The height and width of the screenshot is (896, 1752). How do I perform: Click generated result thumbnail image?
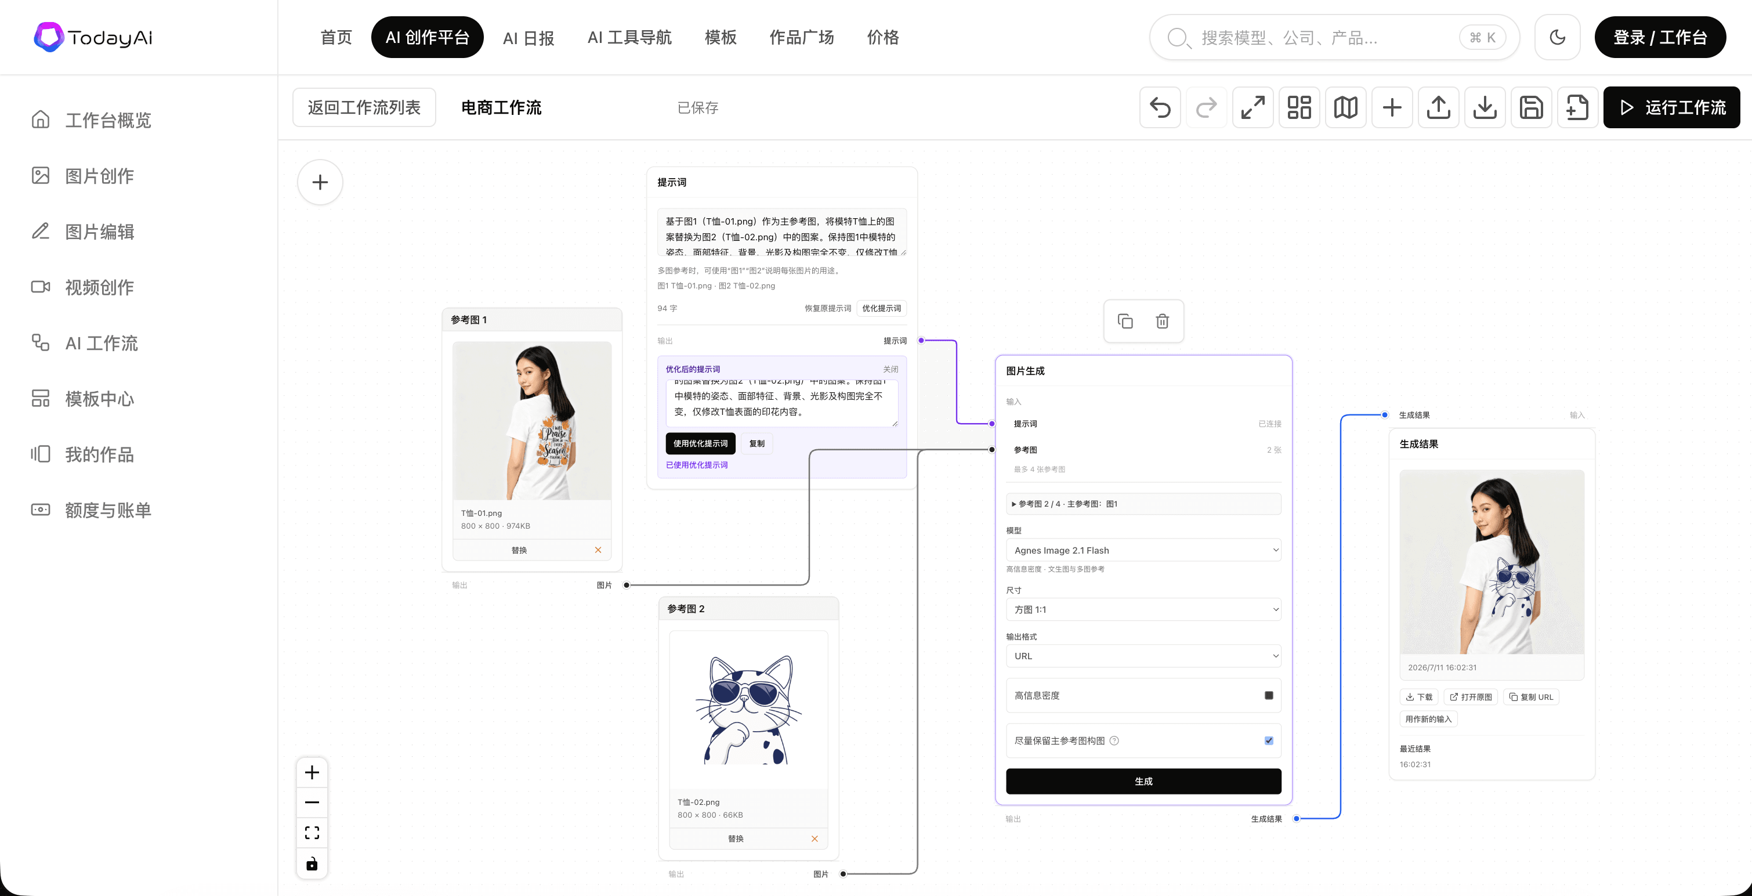pos(1492,562)
